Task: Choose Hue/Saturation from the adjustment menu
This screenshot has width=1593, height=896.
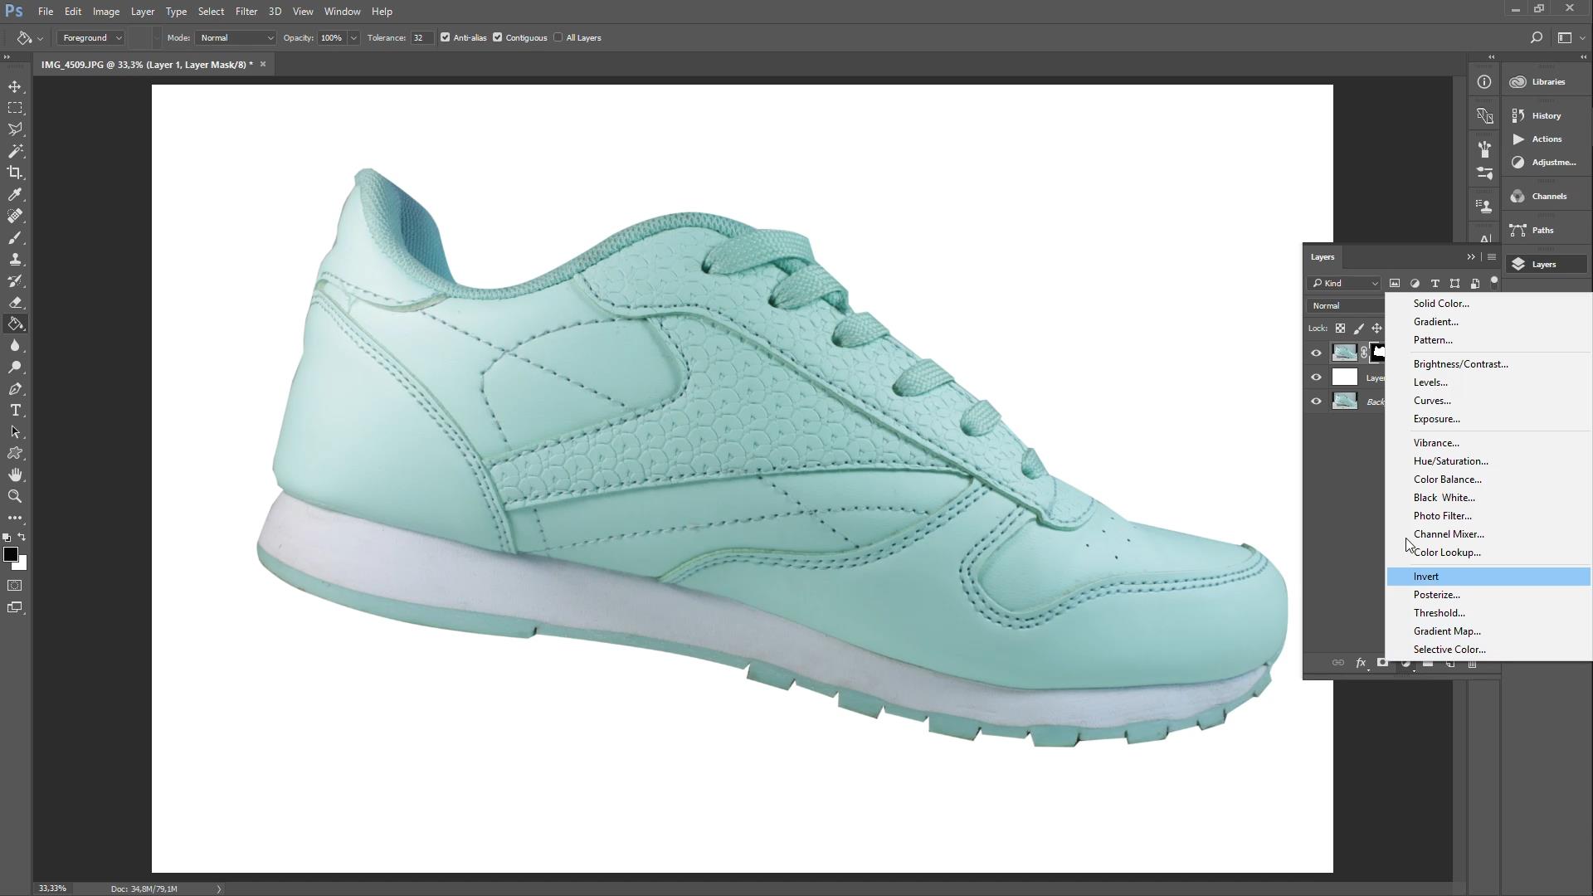Action: (x=1450, y=460)
